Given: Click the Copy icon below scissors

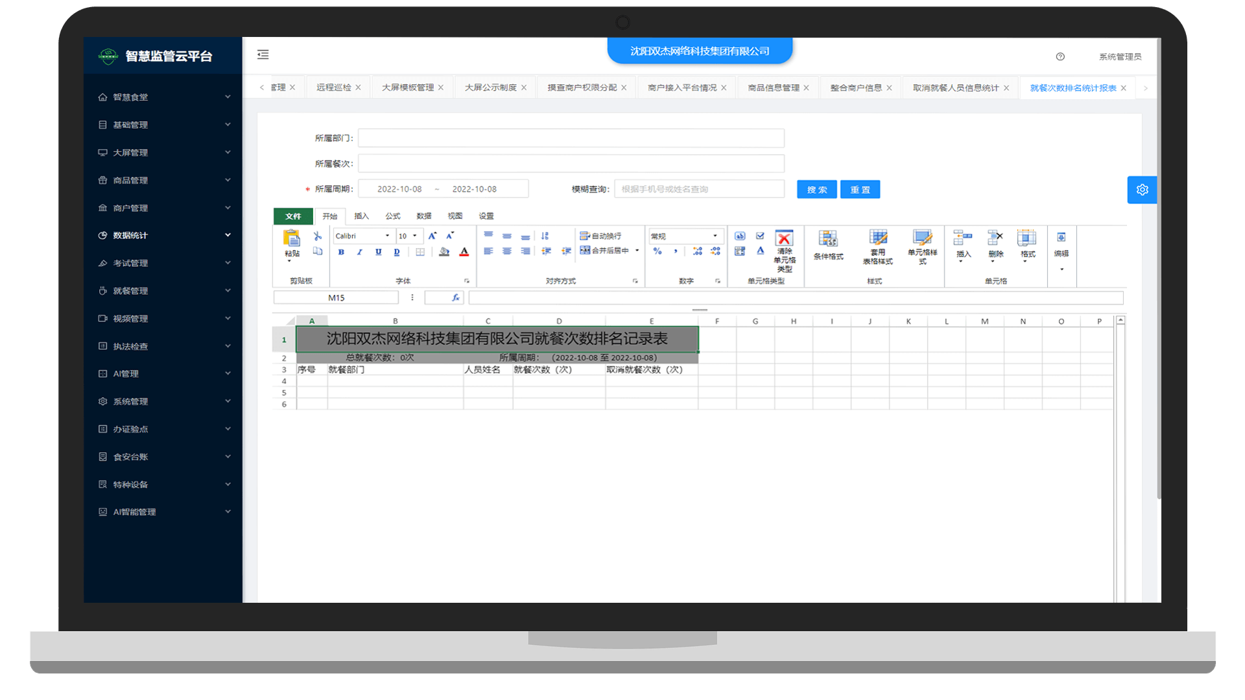Looking at the screenshot, I should click(318, 251).
